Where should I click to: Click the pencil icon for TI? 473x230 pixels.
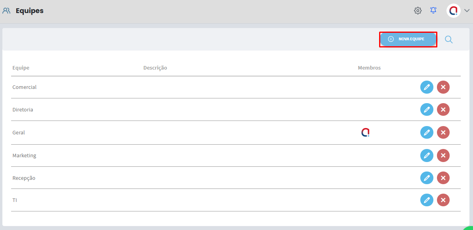pyautogui.click(x=427, y=200)
